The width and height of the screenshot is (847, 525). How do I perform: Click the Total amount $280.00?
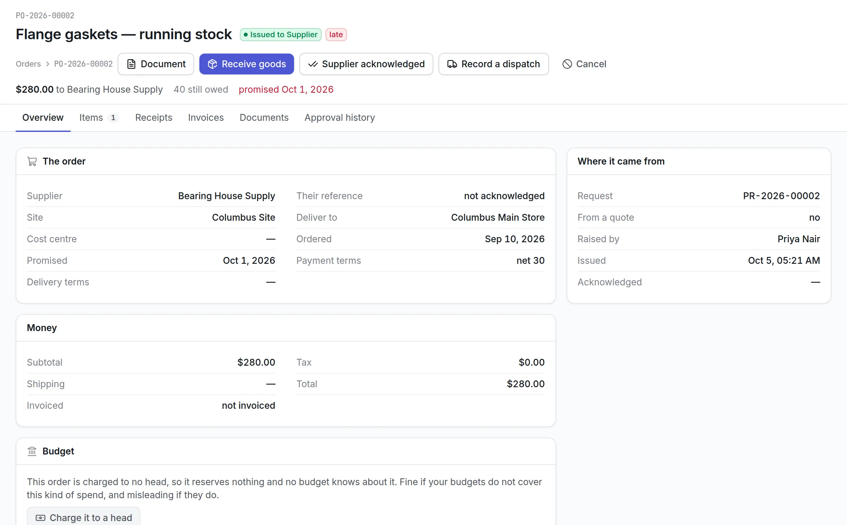pyautogui.click(x=526, y=384)
